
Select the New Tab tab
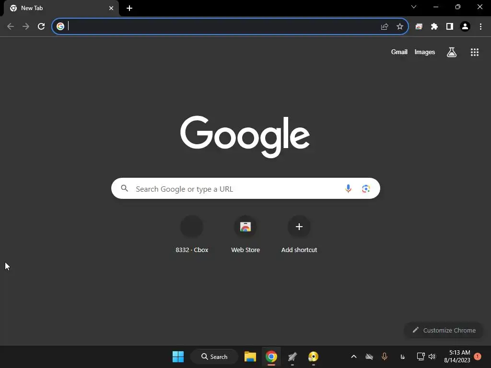pos(61,8)
